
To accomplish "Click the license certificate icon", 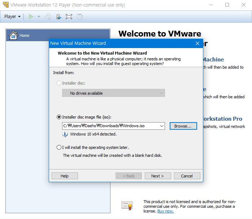I will [127, 206].
